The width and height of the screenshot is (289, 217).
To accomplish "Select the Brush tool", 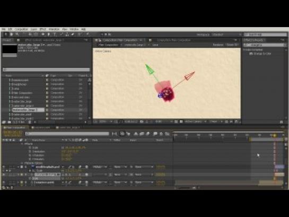I will (x=62, y=34).
